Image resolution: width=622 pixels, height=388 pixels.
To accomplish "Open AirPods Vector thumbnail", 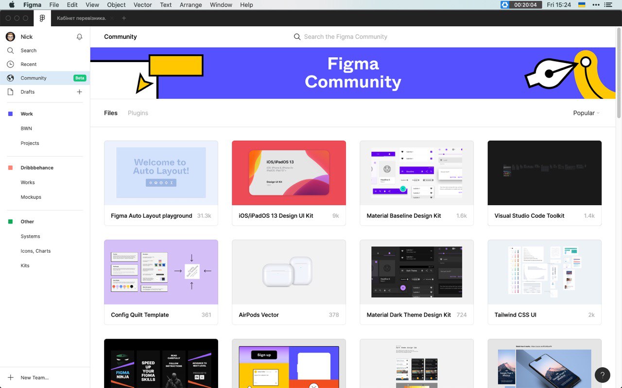I will (289, 272).
